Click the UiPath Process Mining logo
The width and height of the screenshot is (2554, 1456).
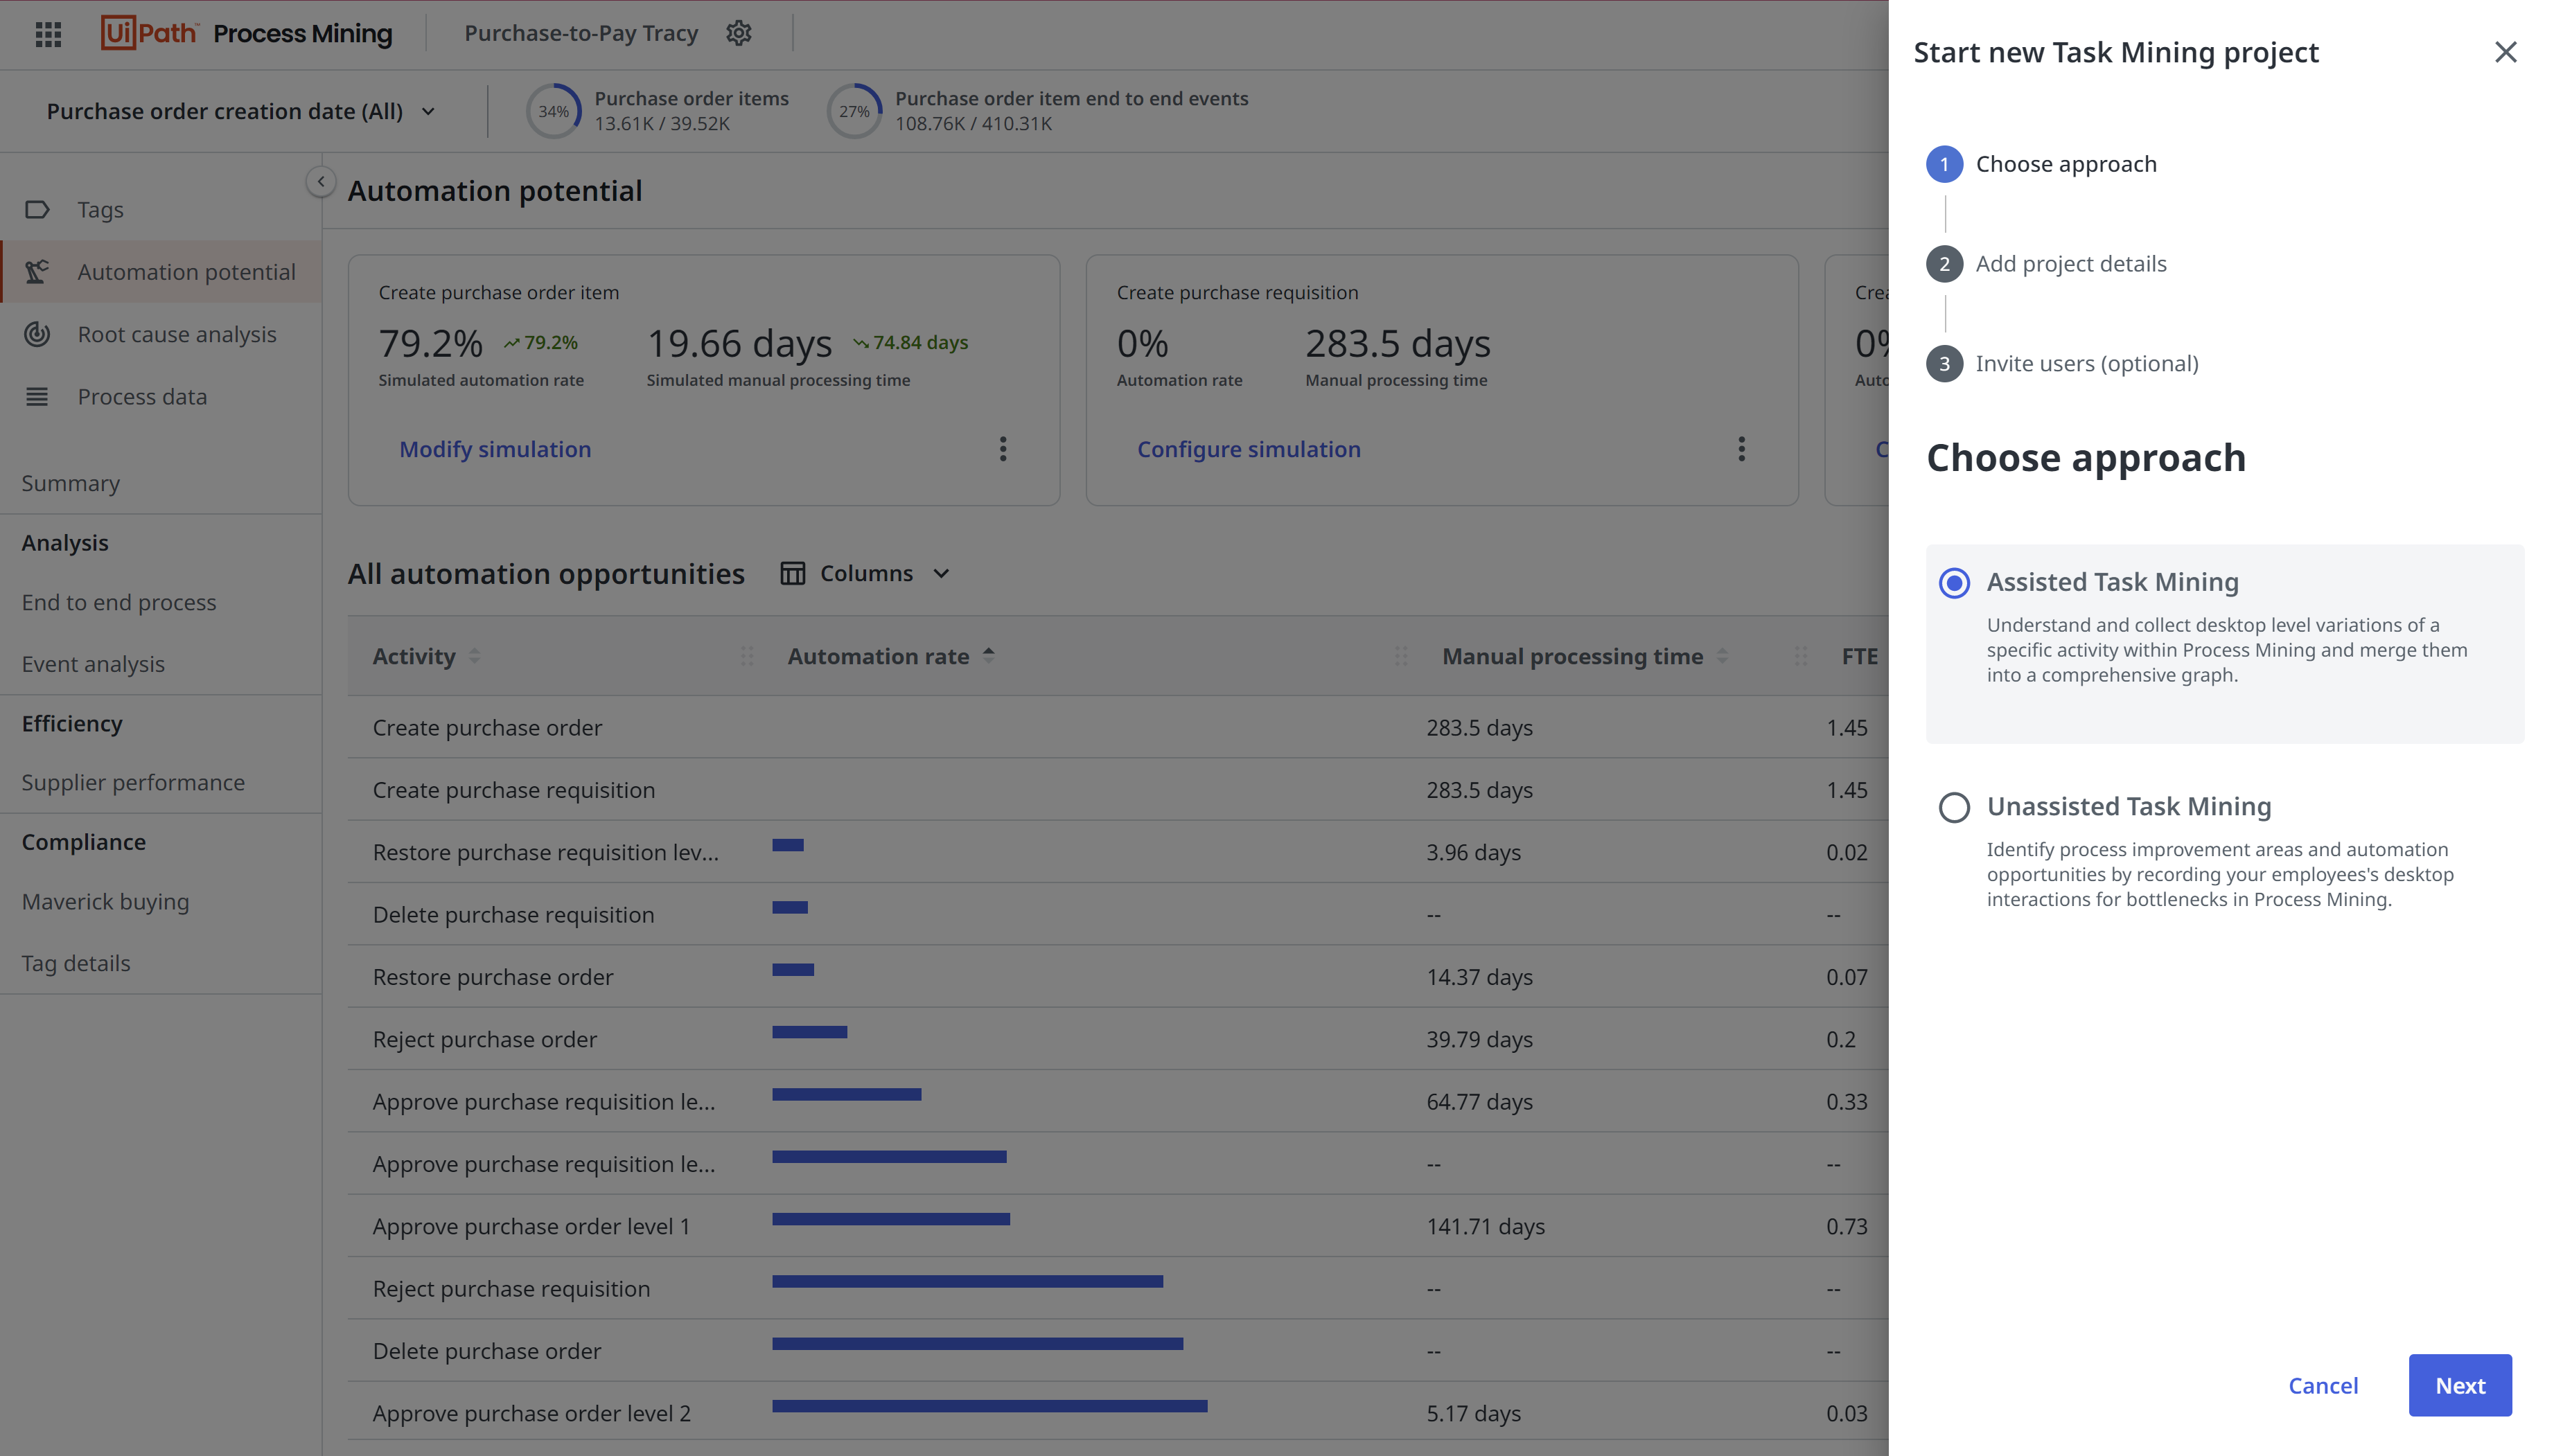click(x=246, y=33)
